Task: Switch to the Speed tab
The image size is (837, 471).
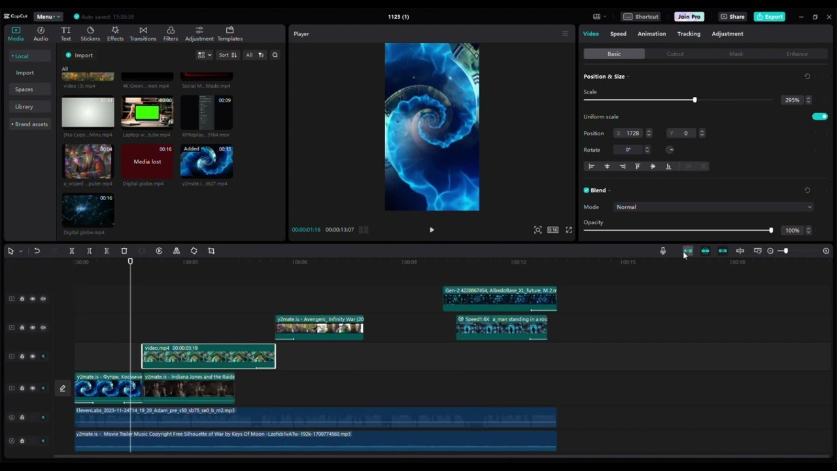Action: (x=618, y=33)
